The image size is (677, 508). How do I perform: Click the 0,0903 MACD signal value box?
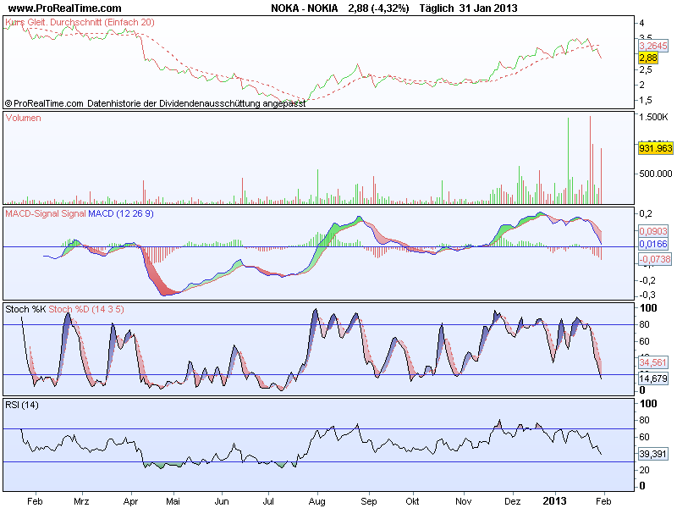(652, 231)
